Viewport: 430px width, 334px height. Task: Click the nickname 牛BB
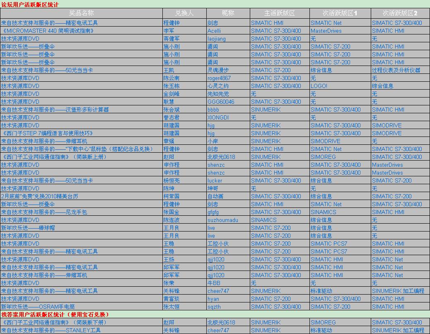[214, 283]
